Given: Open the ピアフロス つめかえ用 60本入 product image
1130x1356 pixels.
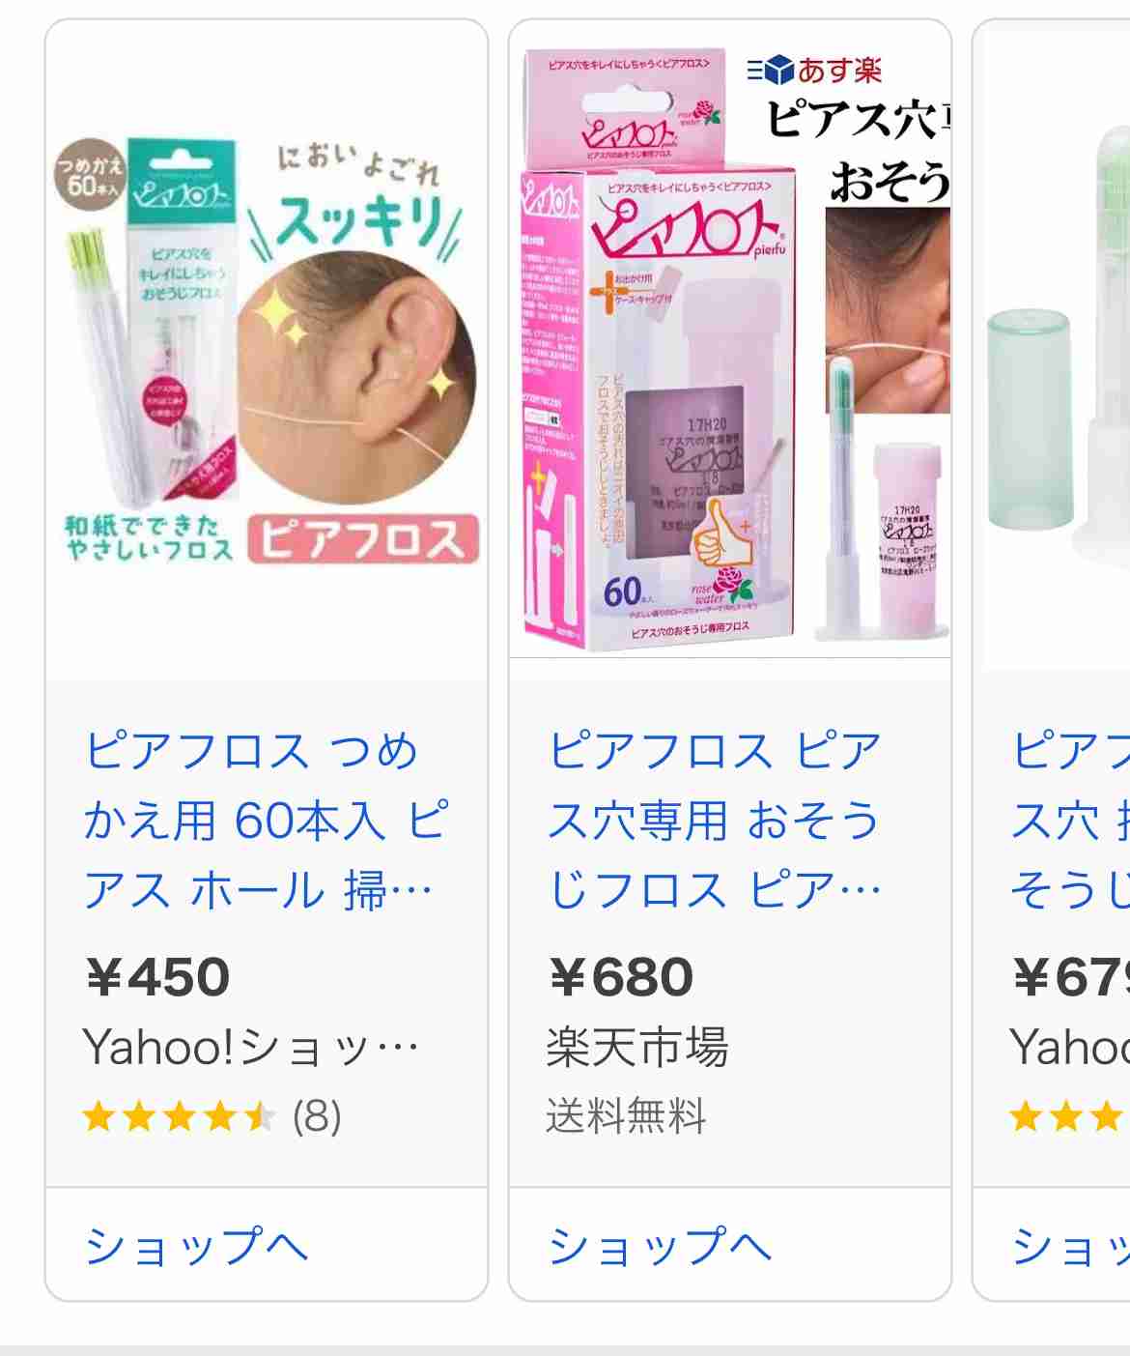Looking at the screenshot, I should click(x=267, y=351).
